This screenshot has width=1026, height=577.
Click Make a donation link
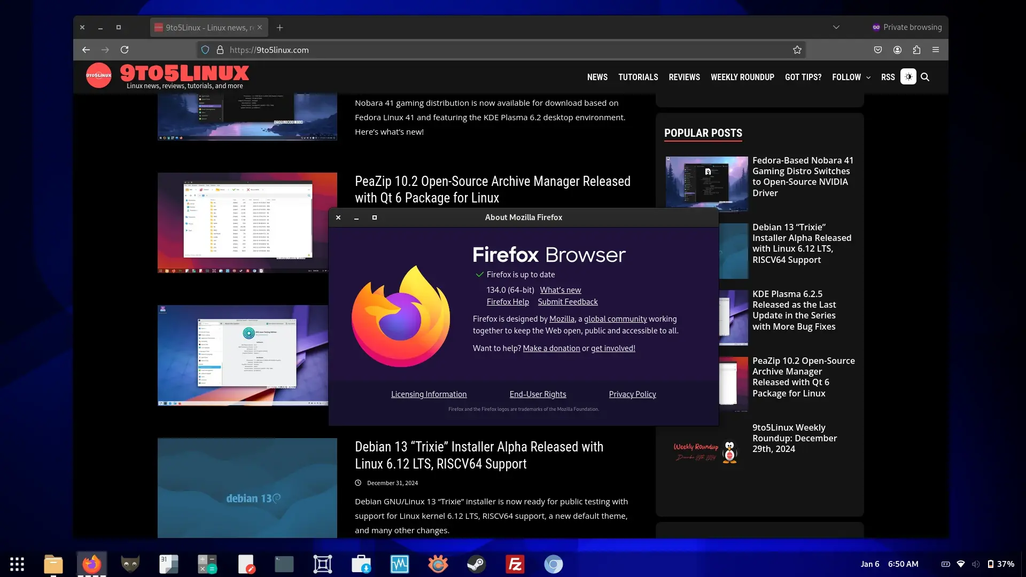click(x=551, y=348)
